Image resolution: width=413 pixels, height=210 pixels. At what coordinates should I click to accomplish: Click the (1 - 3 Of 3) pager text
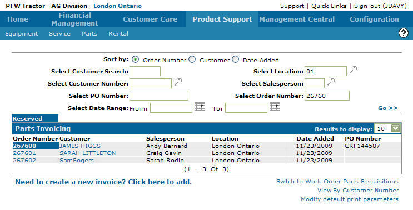[207, 169]
